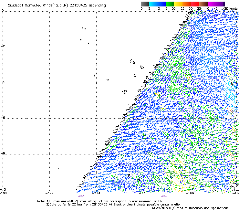Click the brown 35-40 knots color segment

(x=203, y=4)
